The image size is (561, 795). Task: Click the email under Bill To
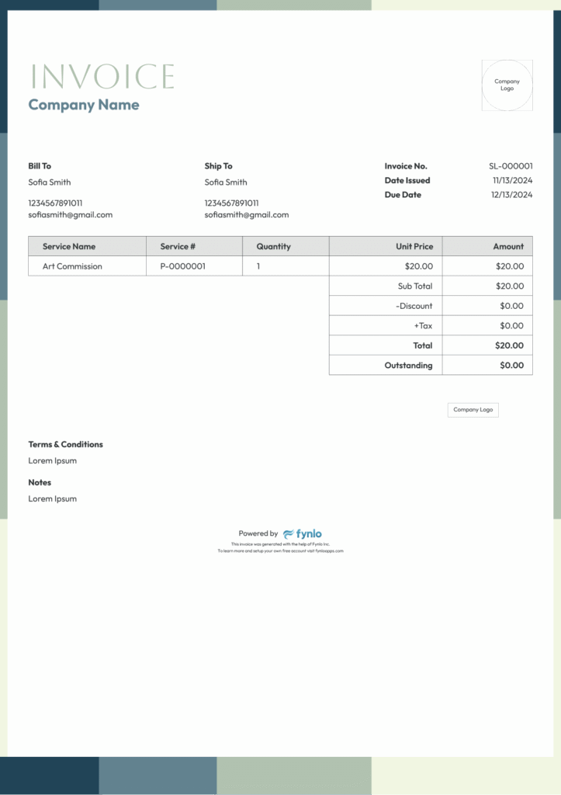click(x=71, y=215)
